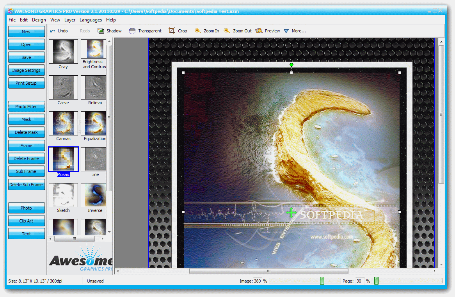Click the Preview toolbar icon
The height and width of the screenshot is (297, 455).
[259, 30]
